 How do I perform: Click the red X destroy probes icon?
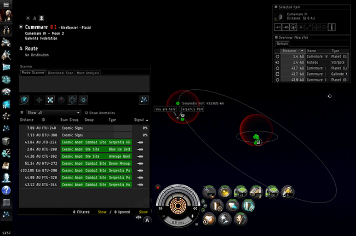click(x=61, y=100)
